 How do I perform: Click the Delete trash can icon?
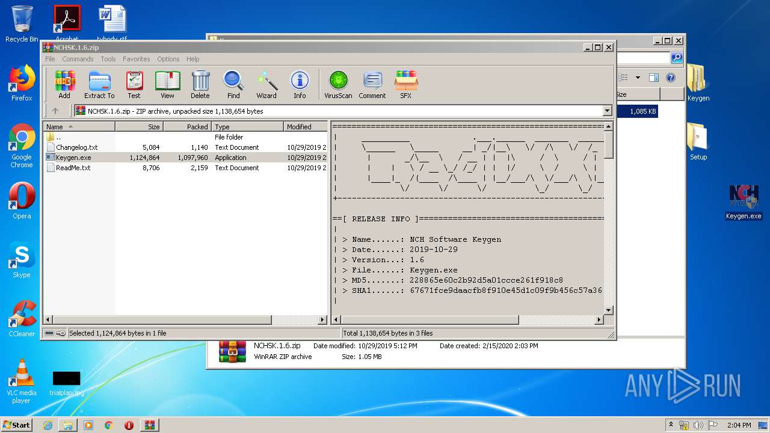200,85
